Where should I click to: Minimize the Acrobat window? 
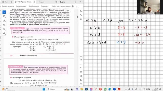click(70, 2)
